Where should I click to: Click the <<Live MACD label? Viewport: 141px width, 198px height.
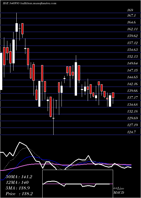pos(119,190)
